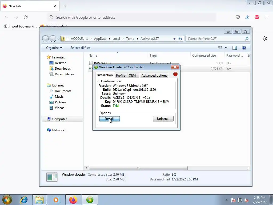Click Import bookmarks in Firefox

click(20, 26)
